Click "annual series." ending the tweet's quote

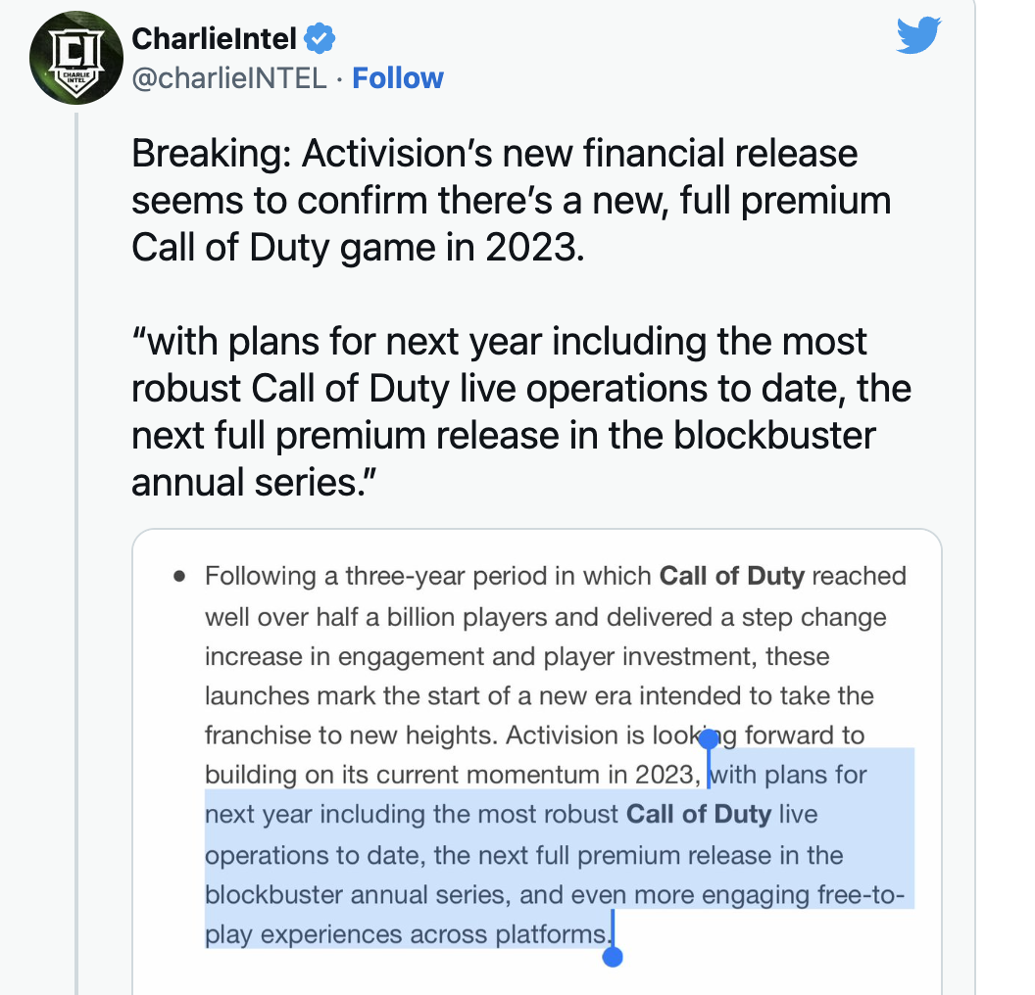(x=256, y=483)
